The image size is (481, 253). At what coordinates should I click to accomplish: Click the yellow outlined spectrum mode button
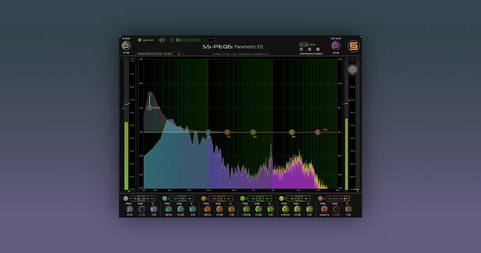click(x=304, y=45)
